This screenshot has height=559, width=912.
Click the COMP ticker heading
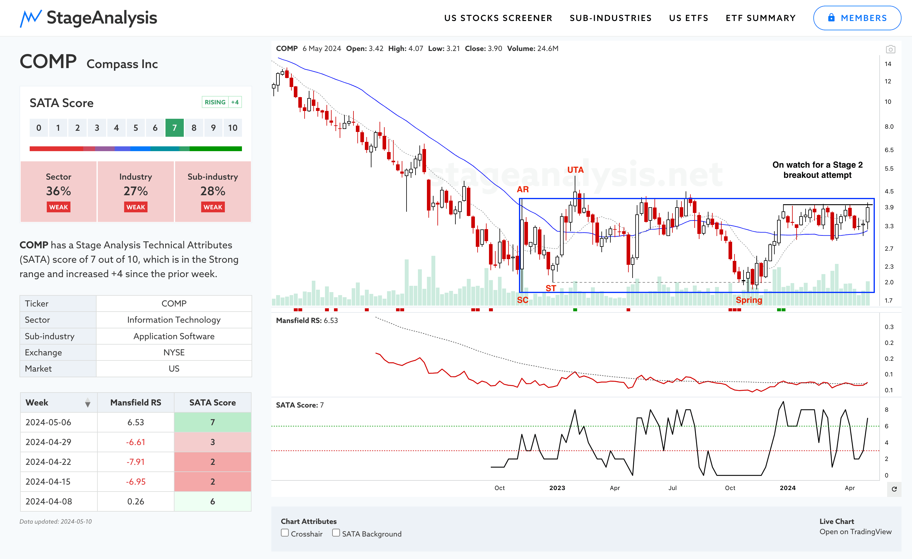(x=48, y=61)
